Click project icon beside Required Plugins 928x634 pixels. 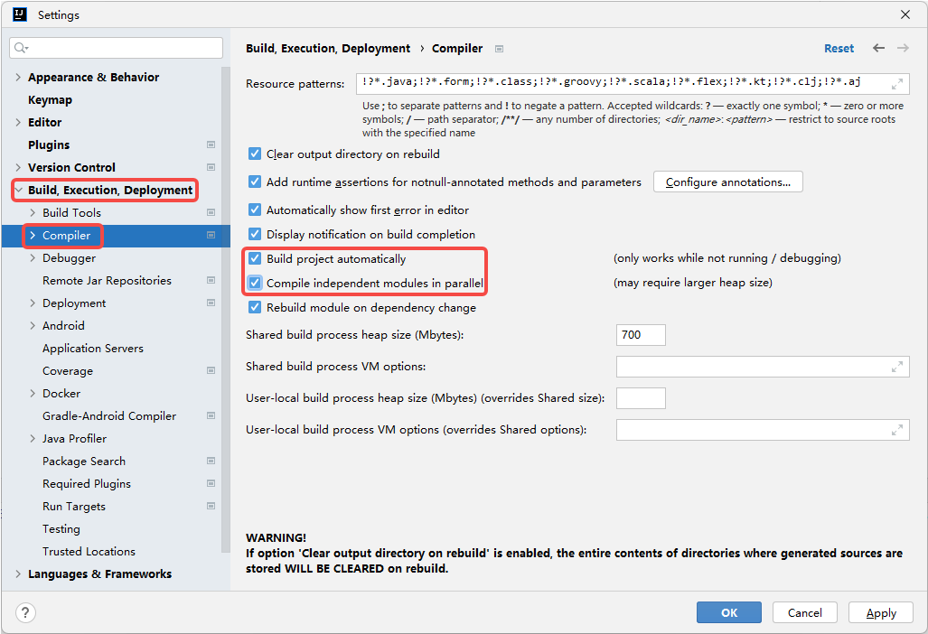tap(211, 484)
